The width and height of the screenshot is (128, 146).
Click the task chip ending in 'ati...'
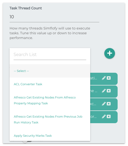pyautogui.click(x=104, y=79)
